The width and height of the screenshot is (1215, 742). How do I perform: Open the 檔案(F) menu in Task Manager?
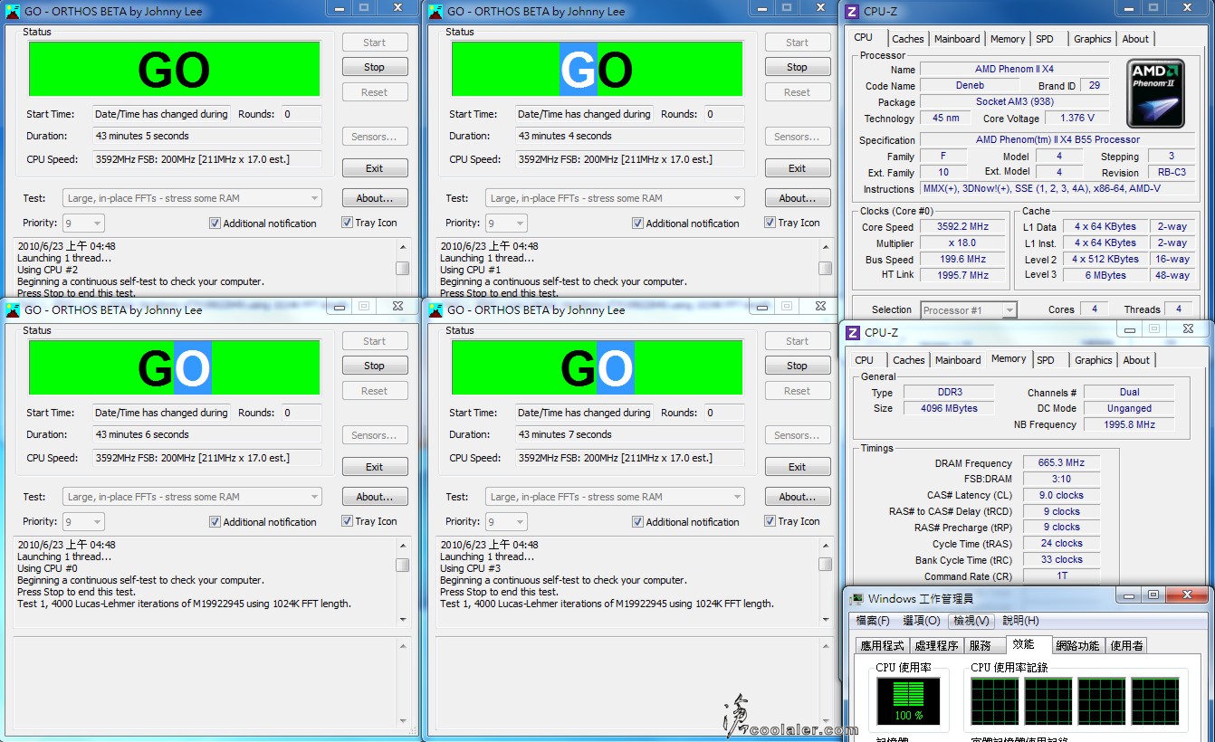coord(873,621)
